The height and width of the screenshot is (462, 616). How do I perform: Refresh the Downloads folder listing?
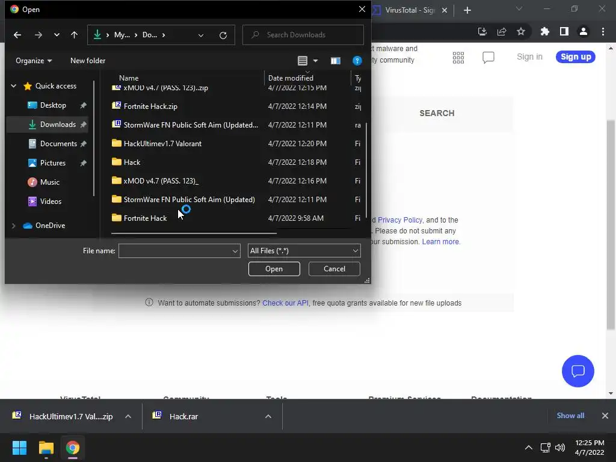(x=223, y=35)
